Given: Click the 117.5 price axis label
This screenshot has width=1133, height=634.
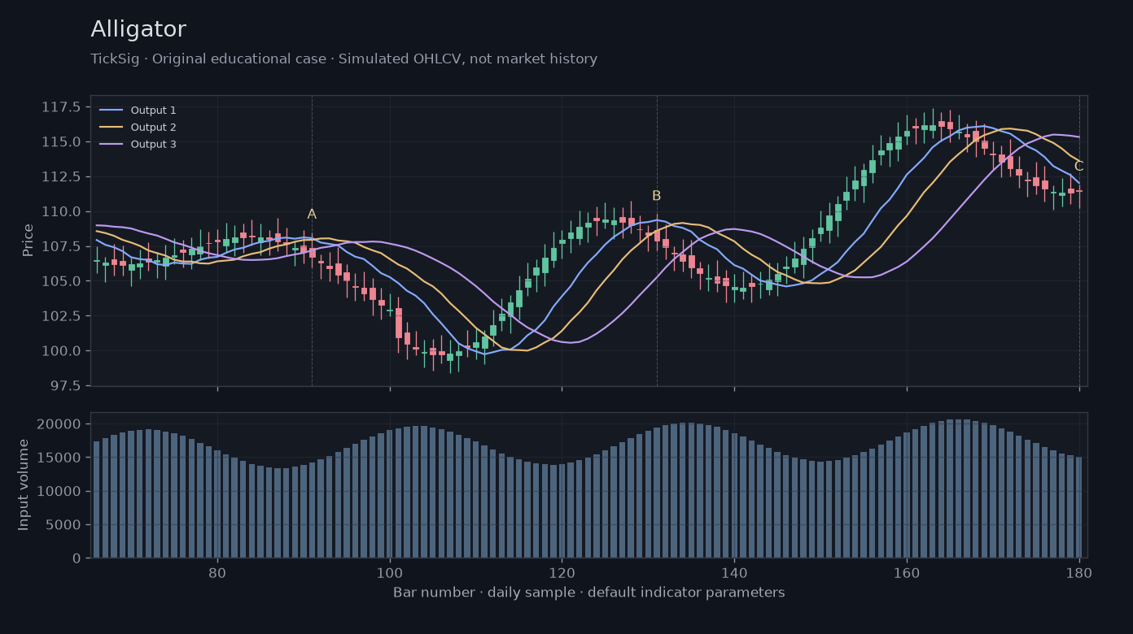Looking at the screenshot, I should 62,107.
